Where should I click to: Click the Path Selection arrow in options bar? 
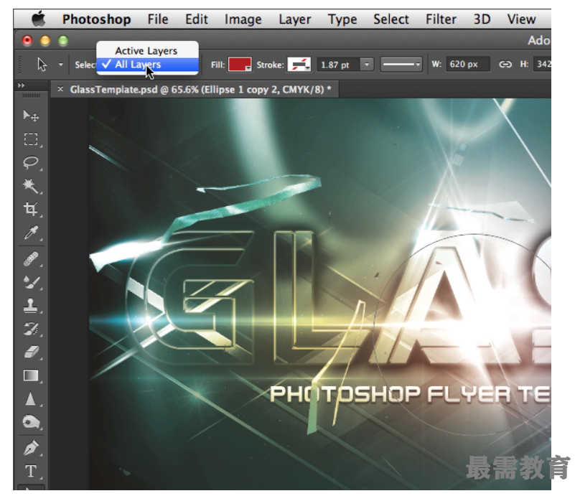point(42,65)
